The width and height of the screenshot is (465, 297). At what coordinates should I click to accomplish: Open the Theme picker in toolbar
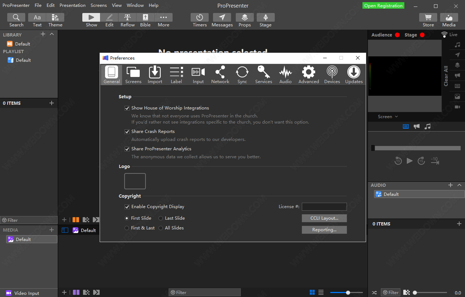55,20
